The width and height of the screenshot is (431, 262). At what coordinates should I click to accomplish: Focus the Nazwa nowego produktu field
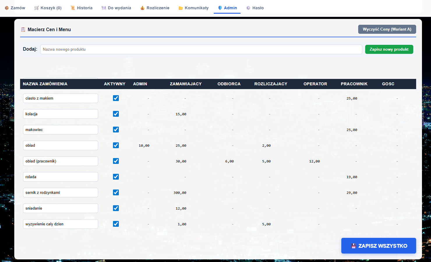click(x=201, y=49)
